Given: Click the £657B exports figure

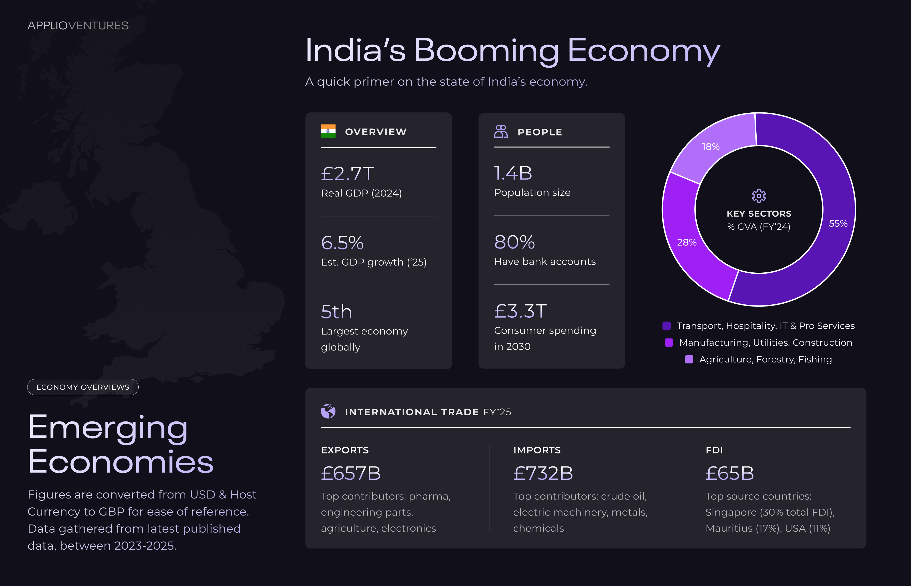Looking at the screenshot, I should (x=351, y=473).
